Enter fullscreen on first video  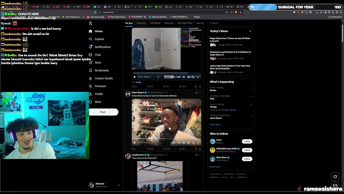coord(198,77)
